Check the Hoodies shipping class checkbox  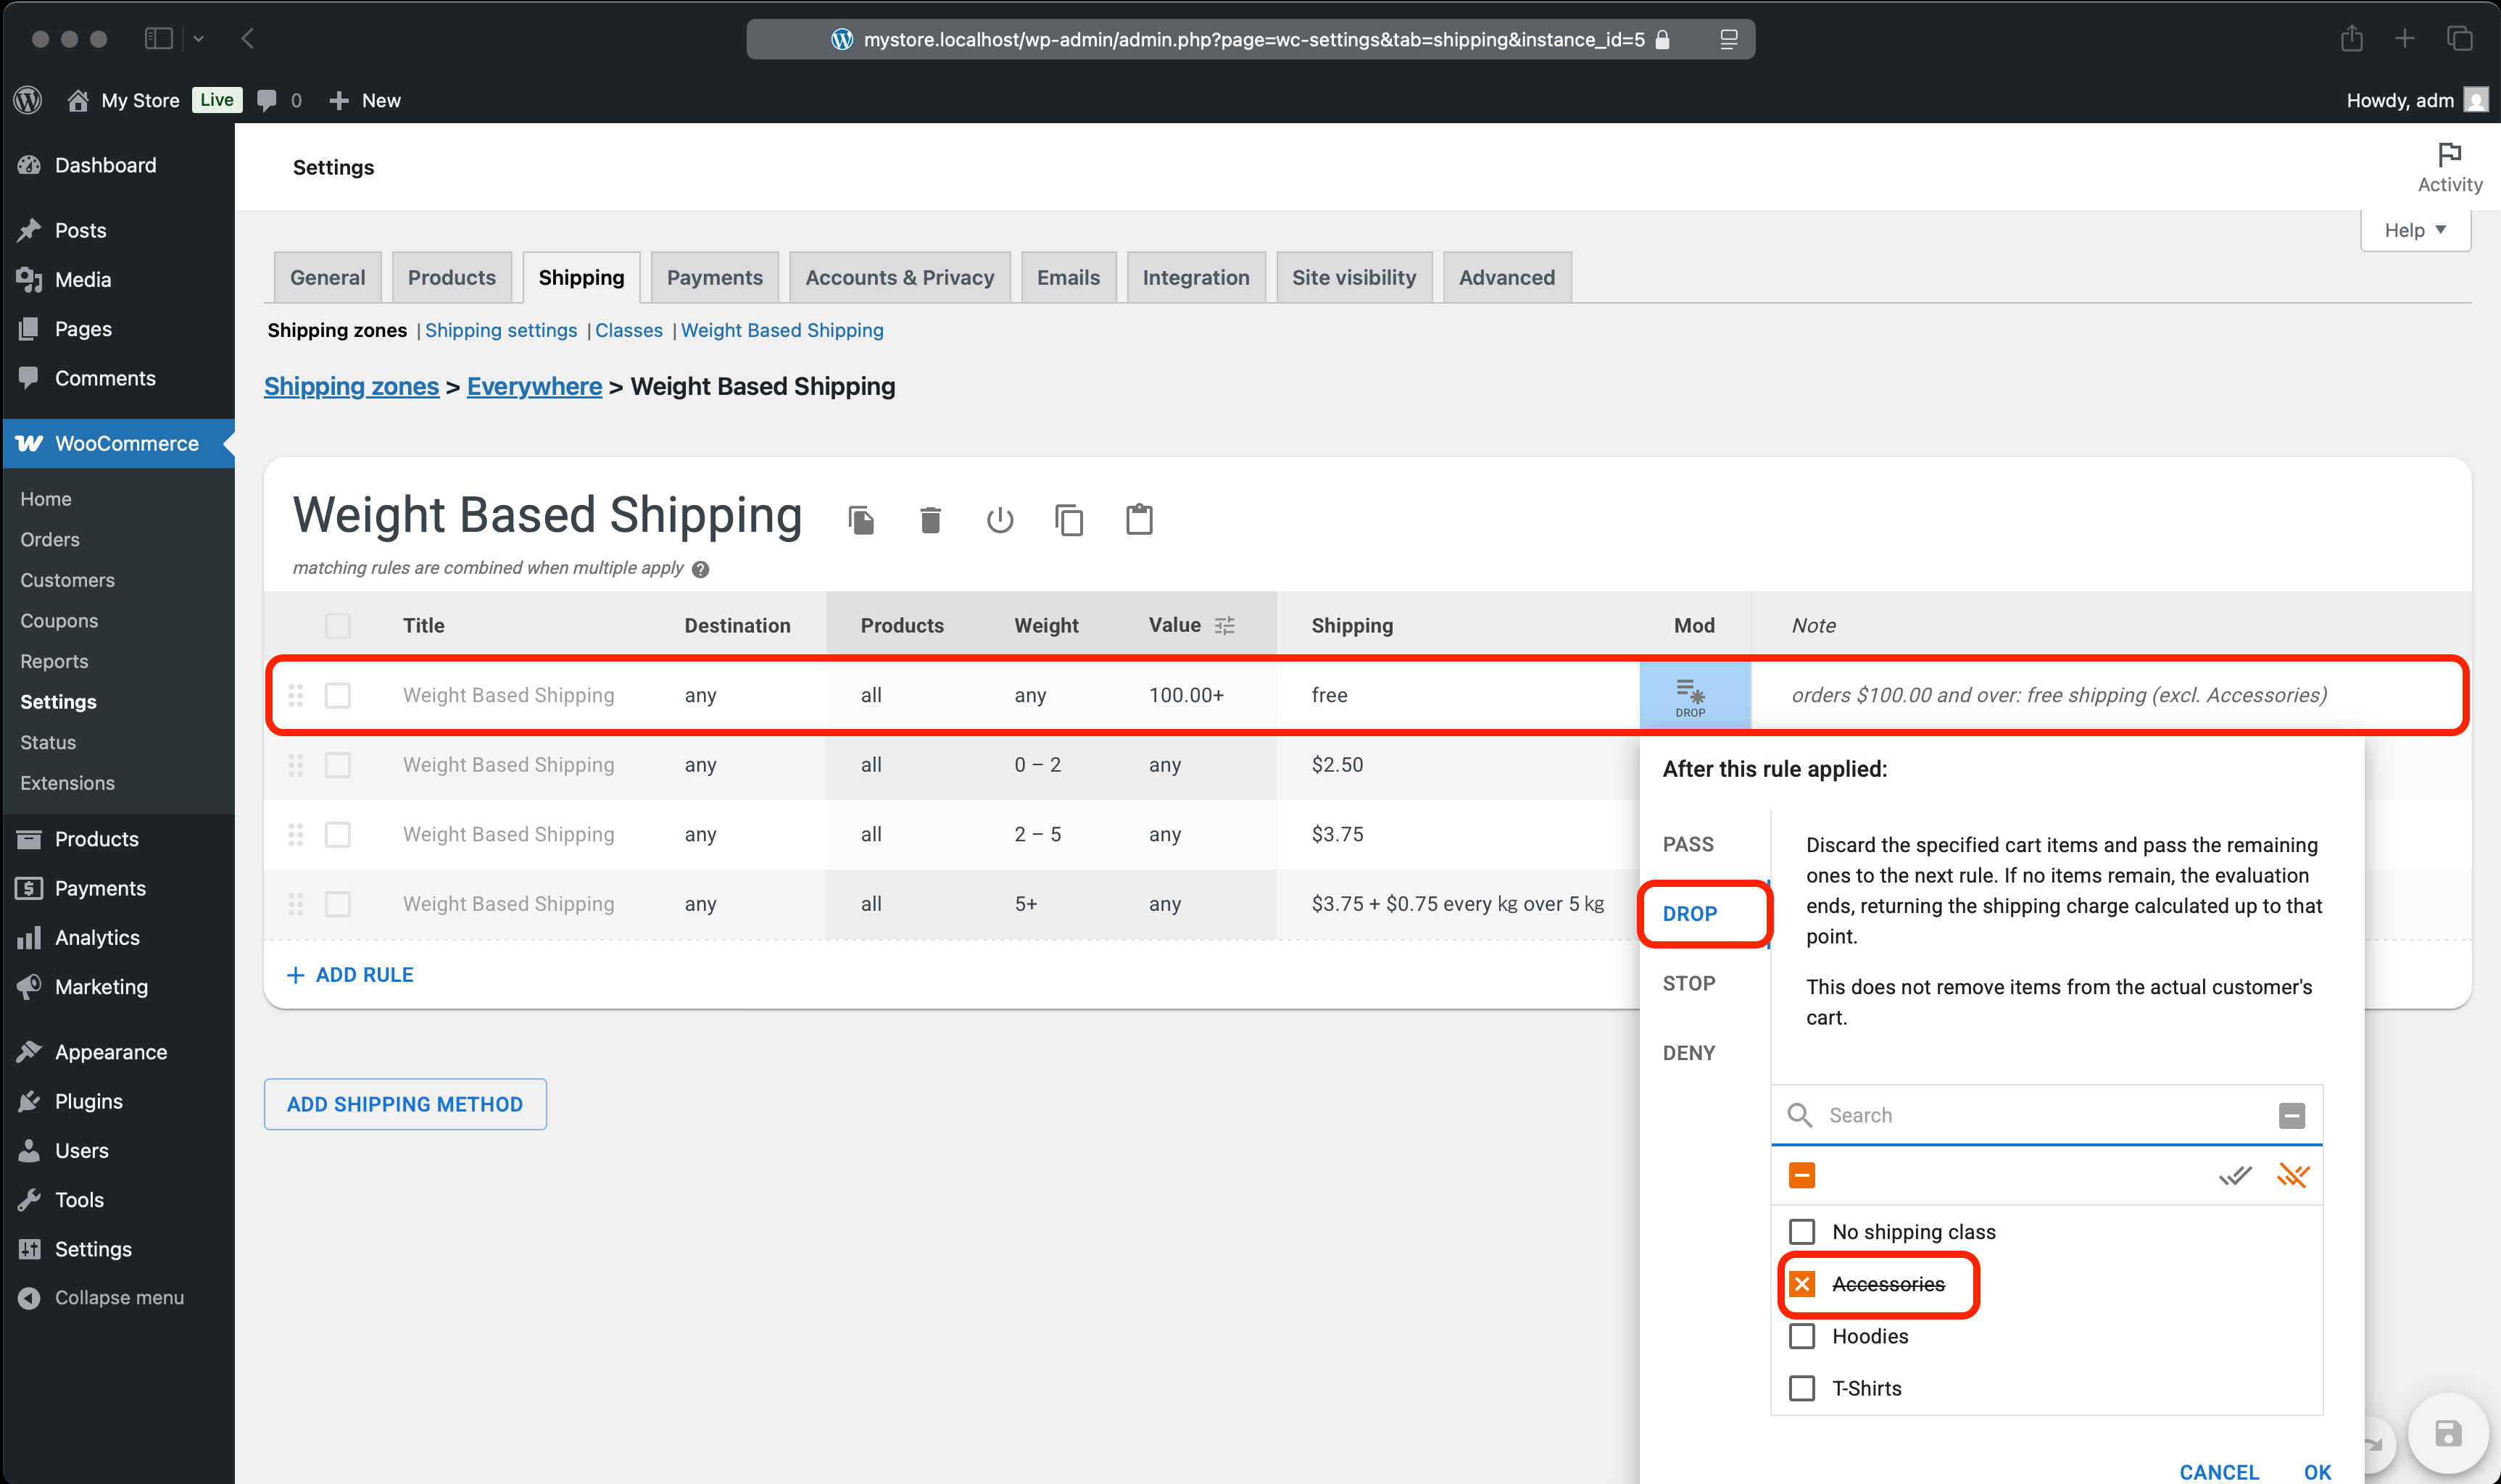1801,1336
